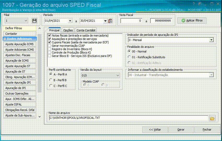Toggle Aquisições e prestações de serviços checkbox
The width and height of the screenshot is (222, 141).
pyautogui.click(x=49, y=39)
